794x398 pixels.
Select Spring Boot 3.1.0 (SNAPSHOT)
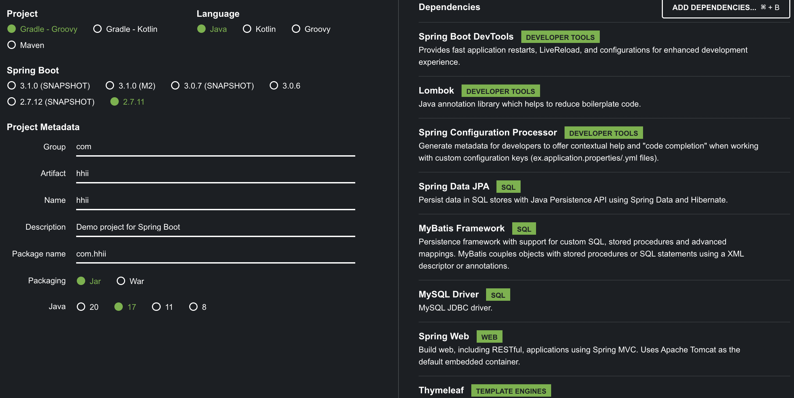pos(12,86)
